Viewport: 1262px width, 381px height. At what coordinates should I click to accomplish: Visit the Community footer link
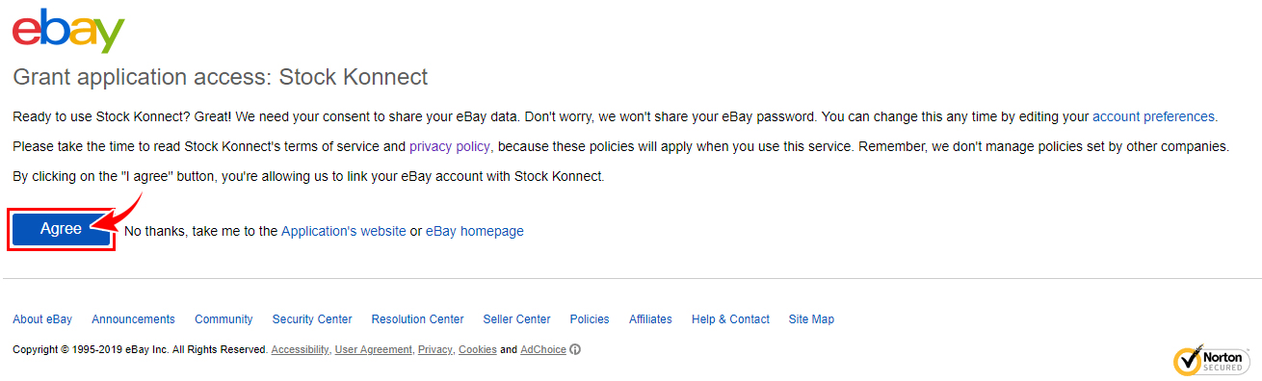[223, 319]
